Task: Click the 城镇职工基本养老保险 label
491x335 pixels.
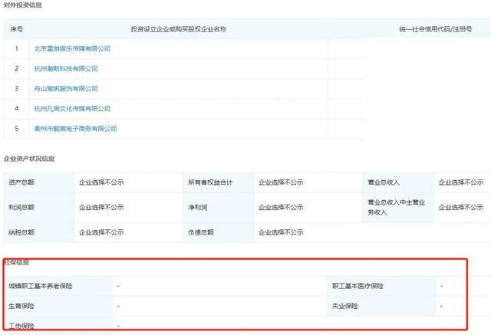Action: click(x=41, y=286)
